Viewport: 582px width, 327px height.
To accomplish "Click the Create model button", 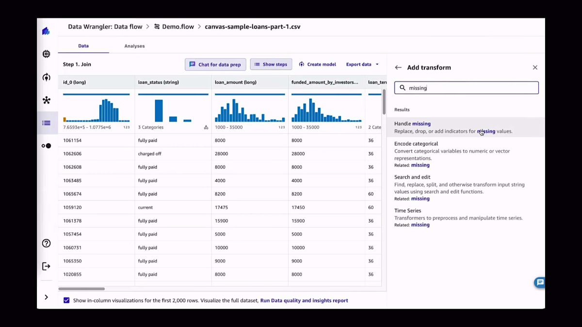I will (x=317, y=64).
